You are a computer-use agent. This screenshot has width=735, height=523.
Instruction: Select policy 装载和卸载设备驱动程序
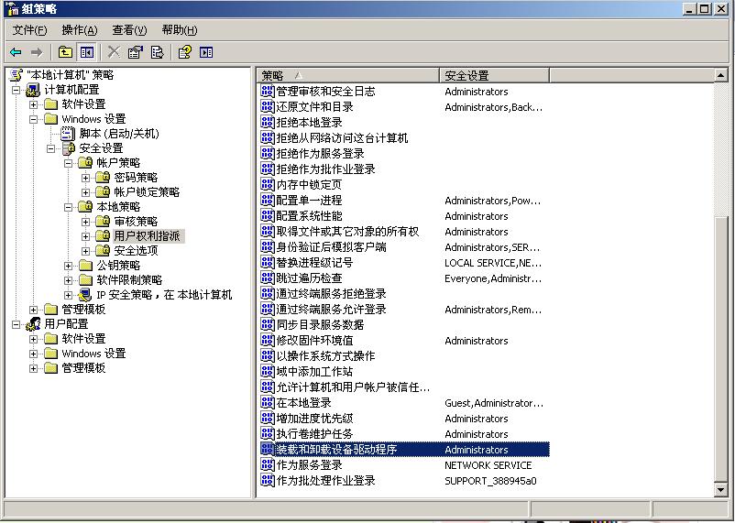(x=336, y=450)
